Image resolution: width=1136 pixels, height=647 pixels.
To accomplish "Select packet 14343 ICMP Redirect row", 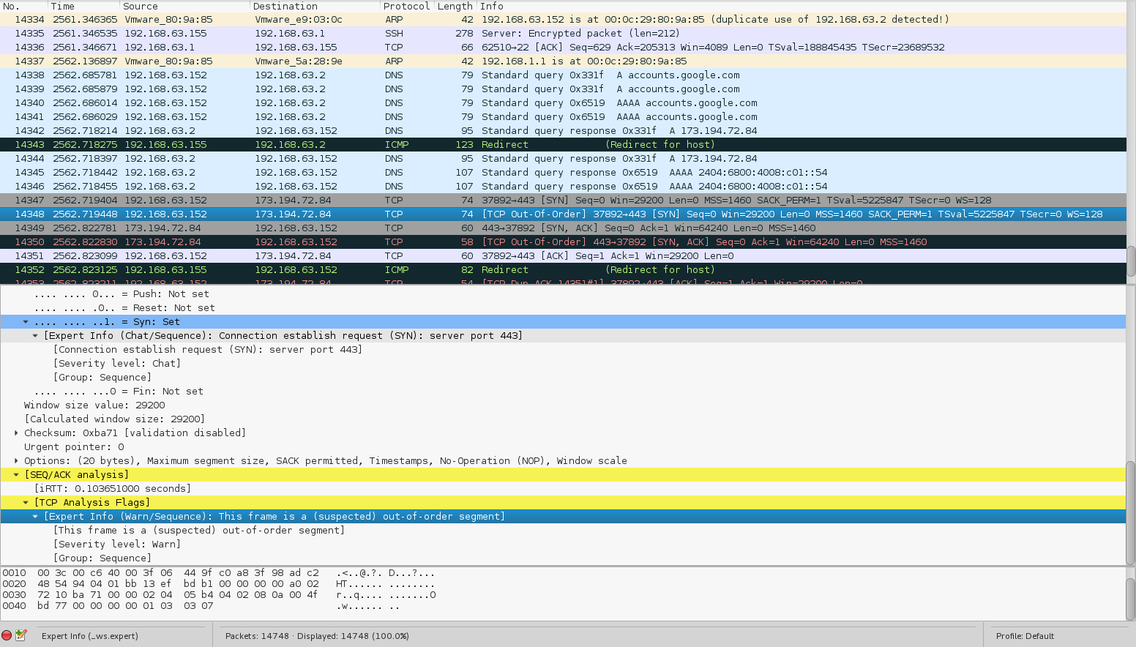I will pos(563,145).
